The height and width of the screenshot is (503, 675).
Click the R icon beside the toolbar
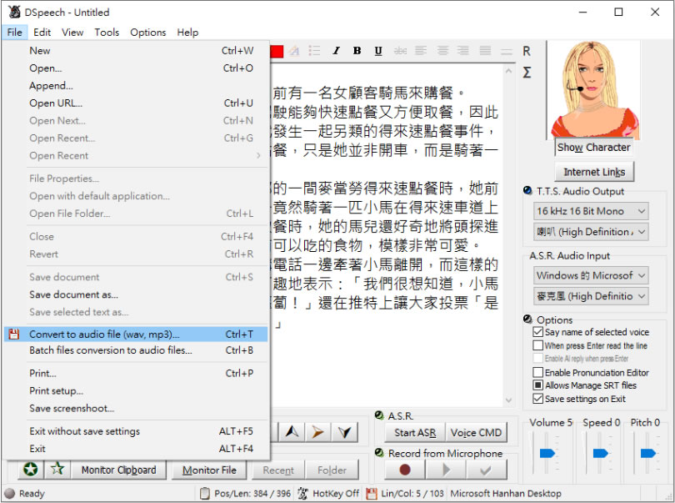point(527,51)
